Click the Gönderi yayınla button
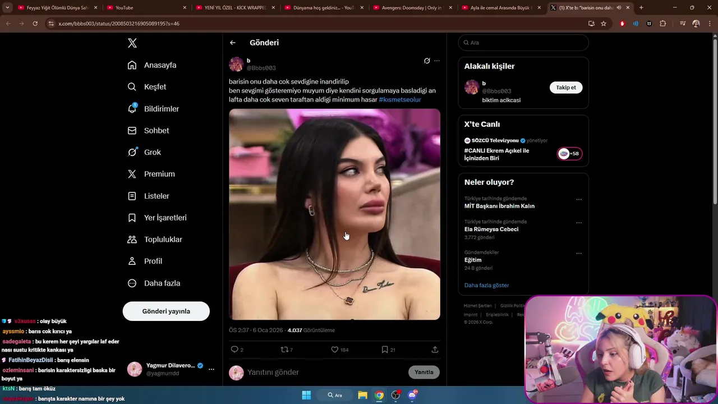718x404 pixels. pos(166,311)
